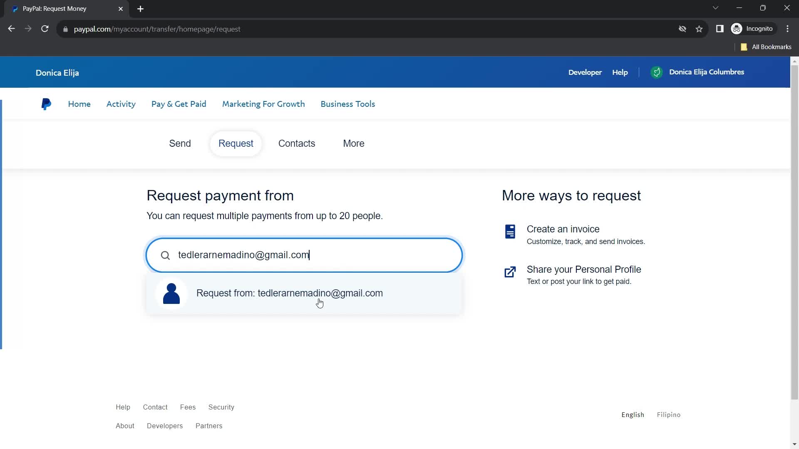Image resolution: width=799 pixels, height=449 pixels.
Task: Click the footer Security link
Action: [x=221, y=407]
